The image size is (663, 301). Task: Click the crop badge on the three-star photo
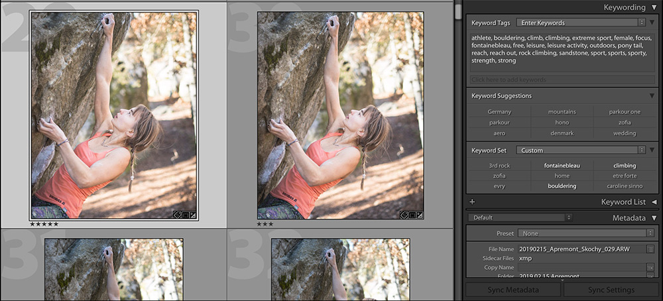pos(412,215)
